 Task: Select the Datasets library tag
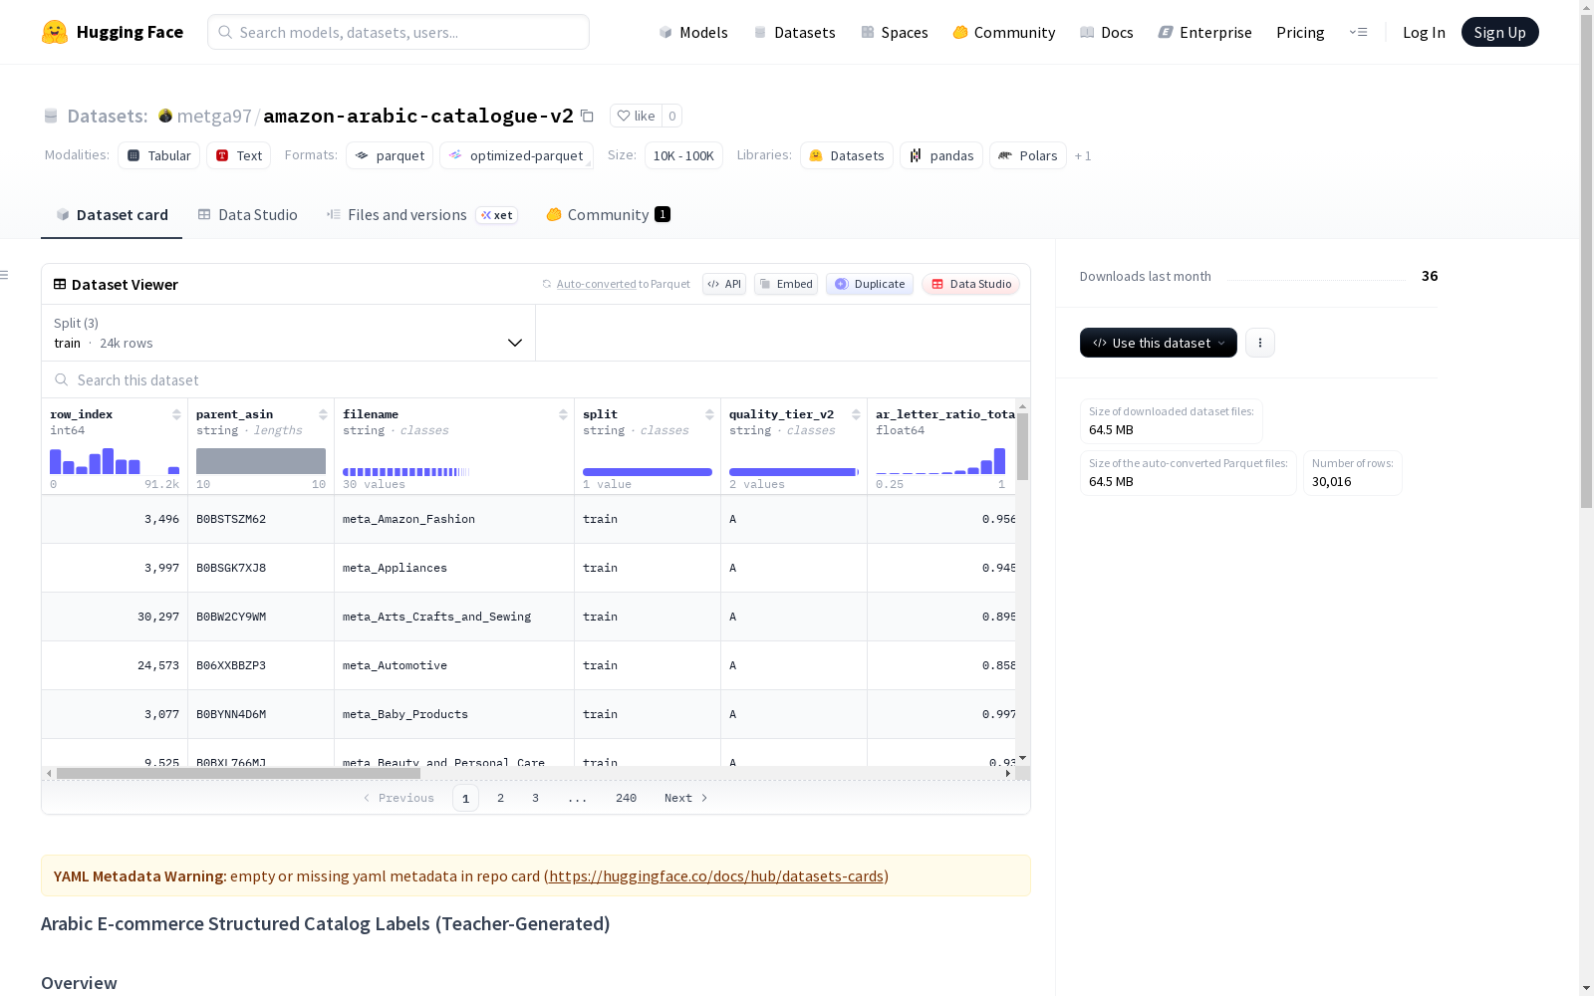[847, 155]
